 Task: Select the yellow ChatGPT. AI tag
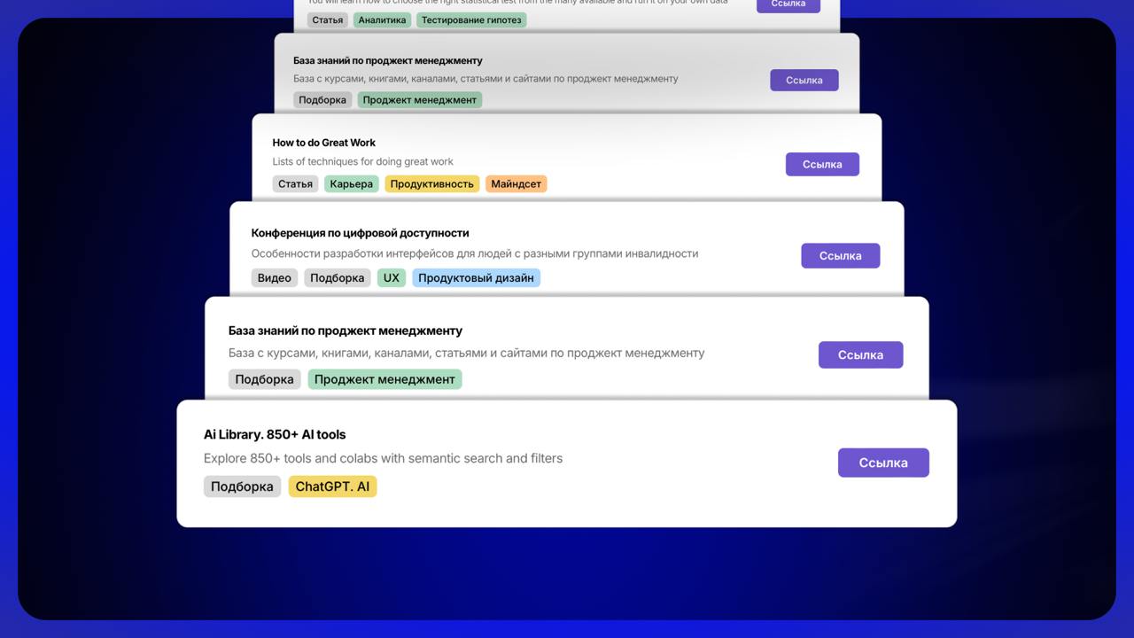[x=332, y=486]
